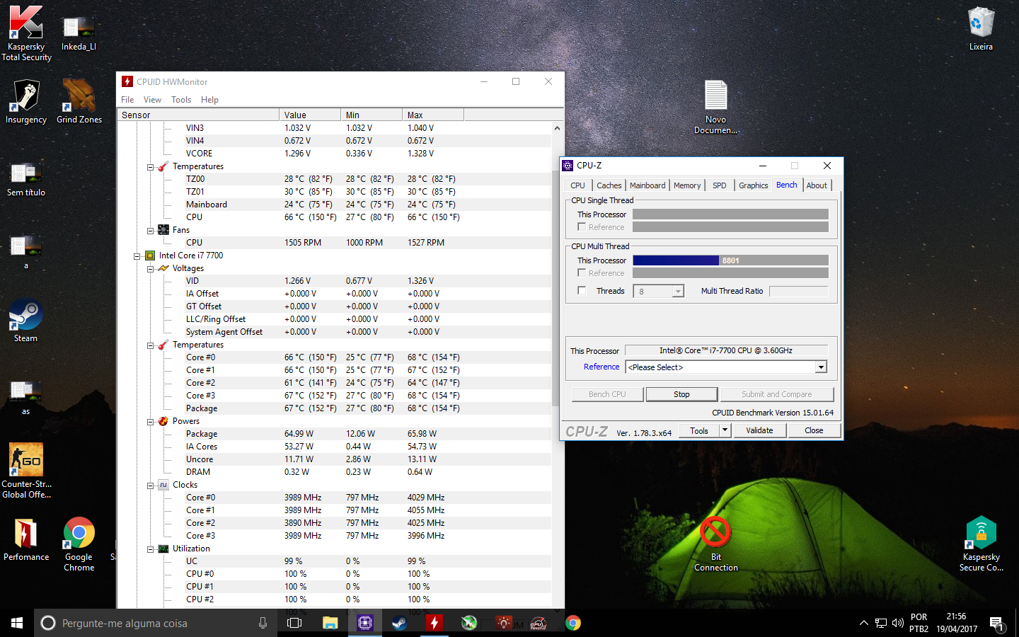Click the CPU-Z taskbar icon
This screenshot has height=637, width=1019.
click(x=365, y=623)
